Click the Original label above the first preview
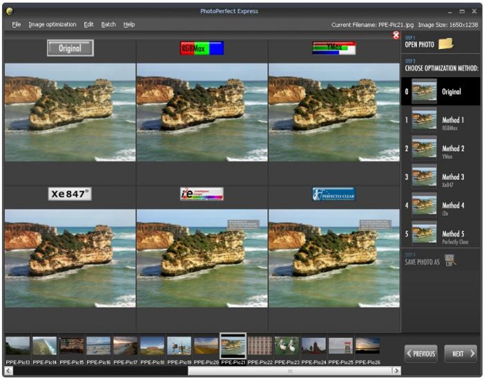This screenshot has width=484, height=380. [70, 47]
